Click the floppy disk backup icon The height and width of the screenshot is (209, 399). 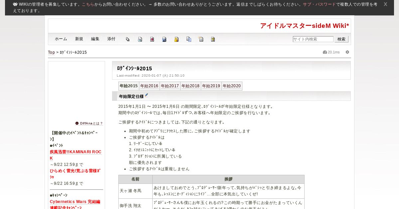(164, 39)
